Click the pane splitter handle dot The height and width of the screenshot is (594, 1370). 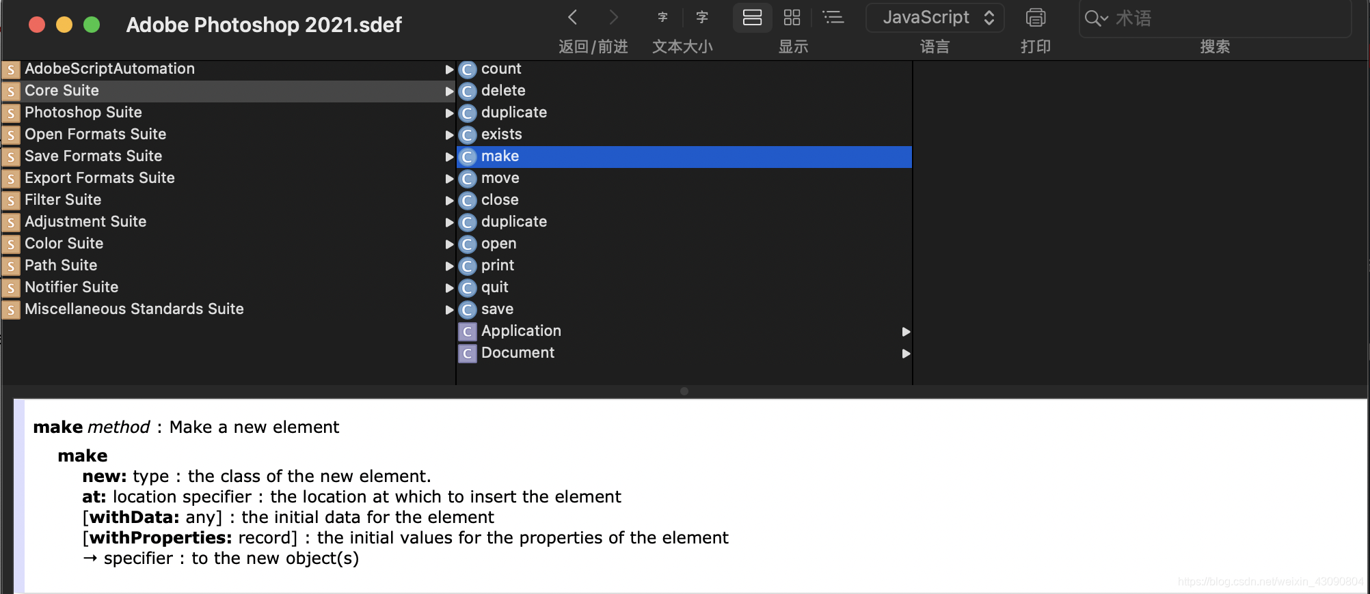(x=684, y=391)
